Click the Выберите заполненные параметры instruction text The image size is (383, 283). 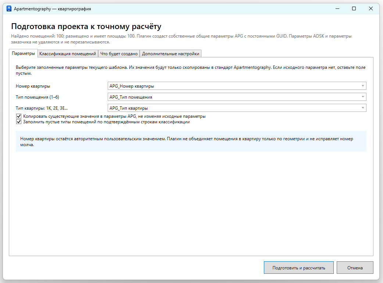pyautogui.click(x=190, y=70)
